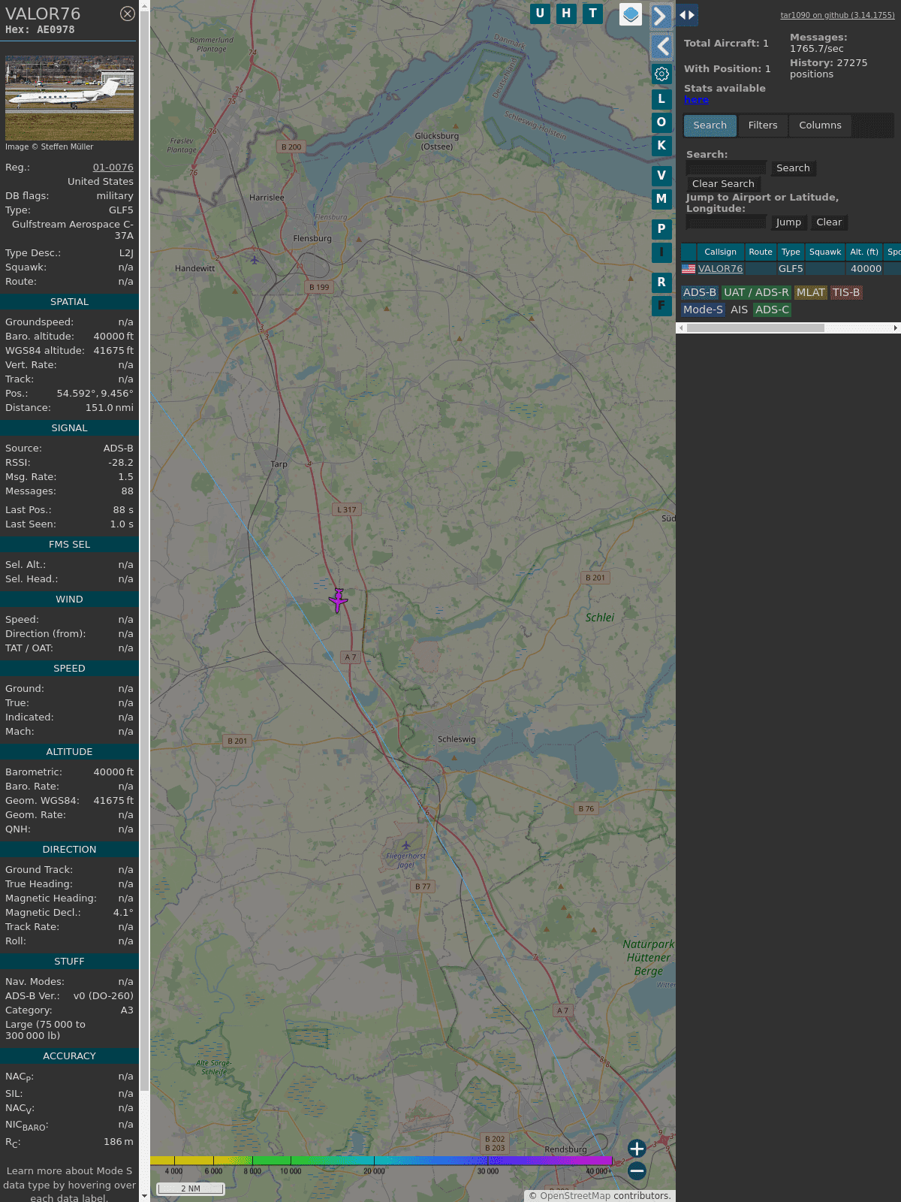
Task: Open registration 01-0076 link
Action: click(x=113, y=168)
